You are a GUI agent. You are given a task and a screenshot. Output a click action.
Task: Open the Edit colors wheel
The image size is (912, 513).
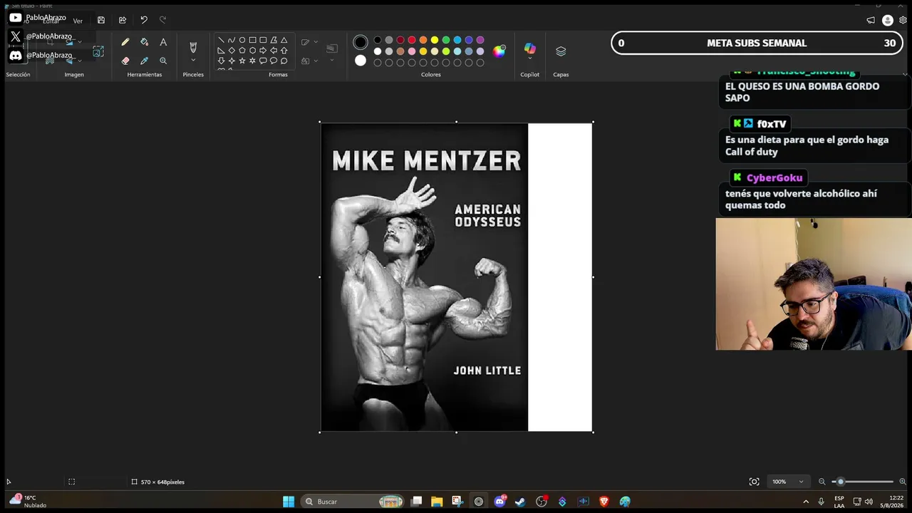point(499,51)
